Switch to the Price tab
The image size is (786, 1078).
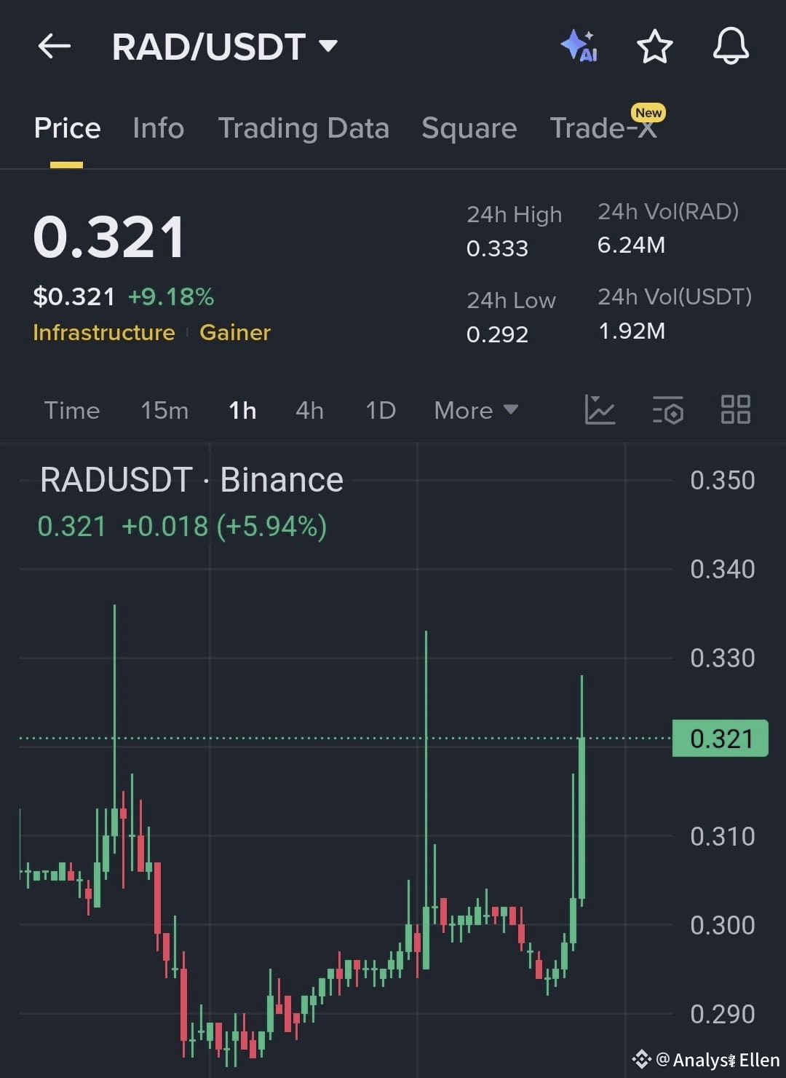click(67, 128)
